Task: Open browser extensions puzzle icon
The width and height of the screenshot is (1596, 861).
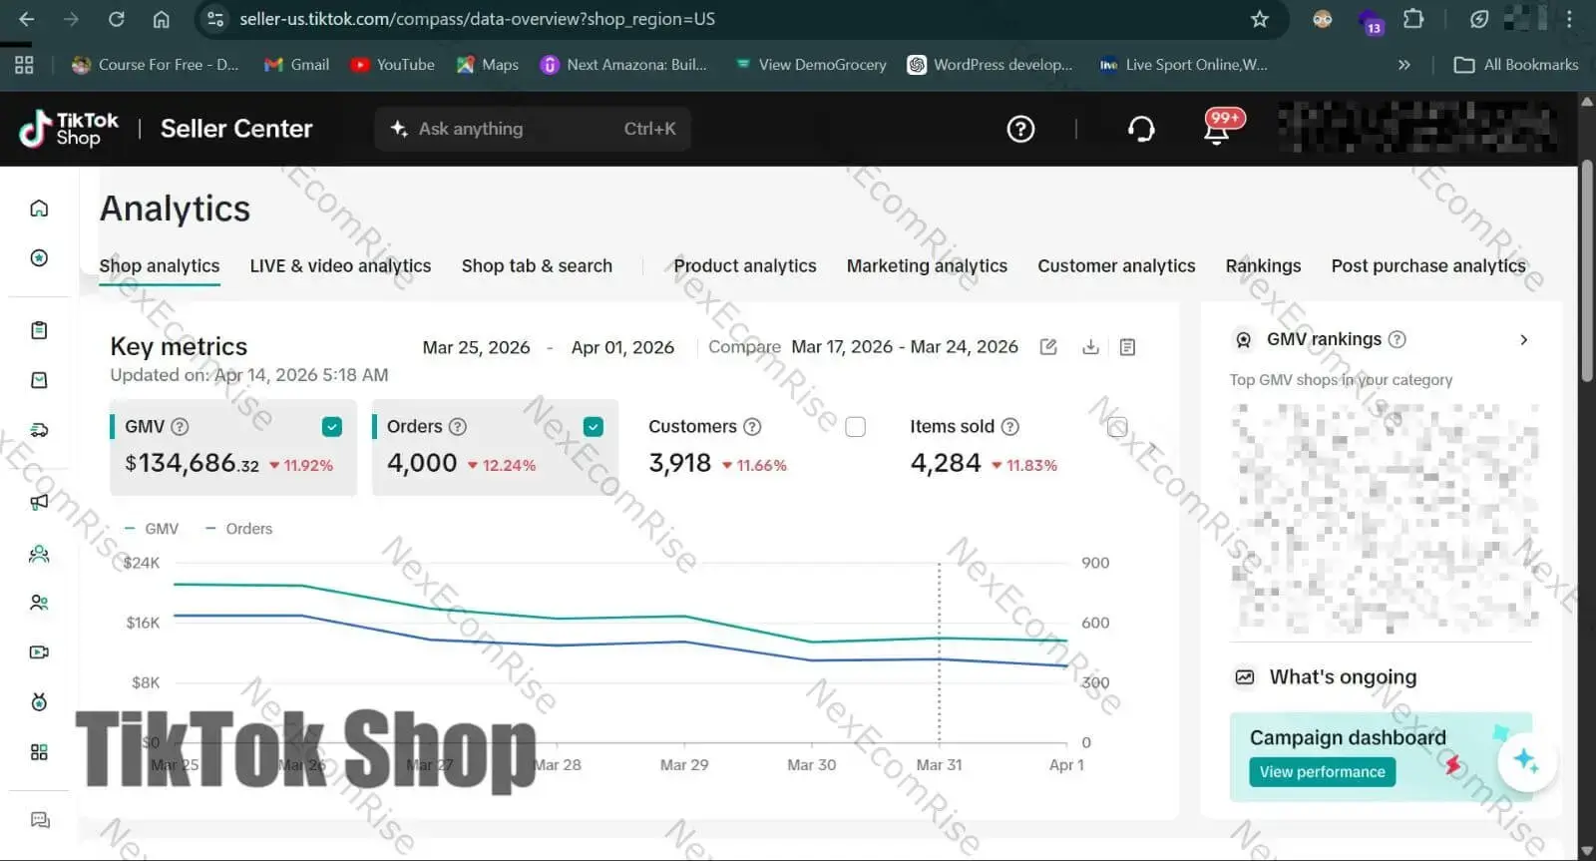Action: [1413, 19]
